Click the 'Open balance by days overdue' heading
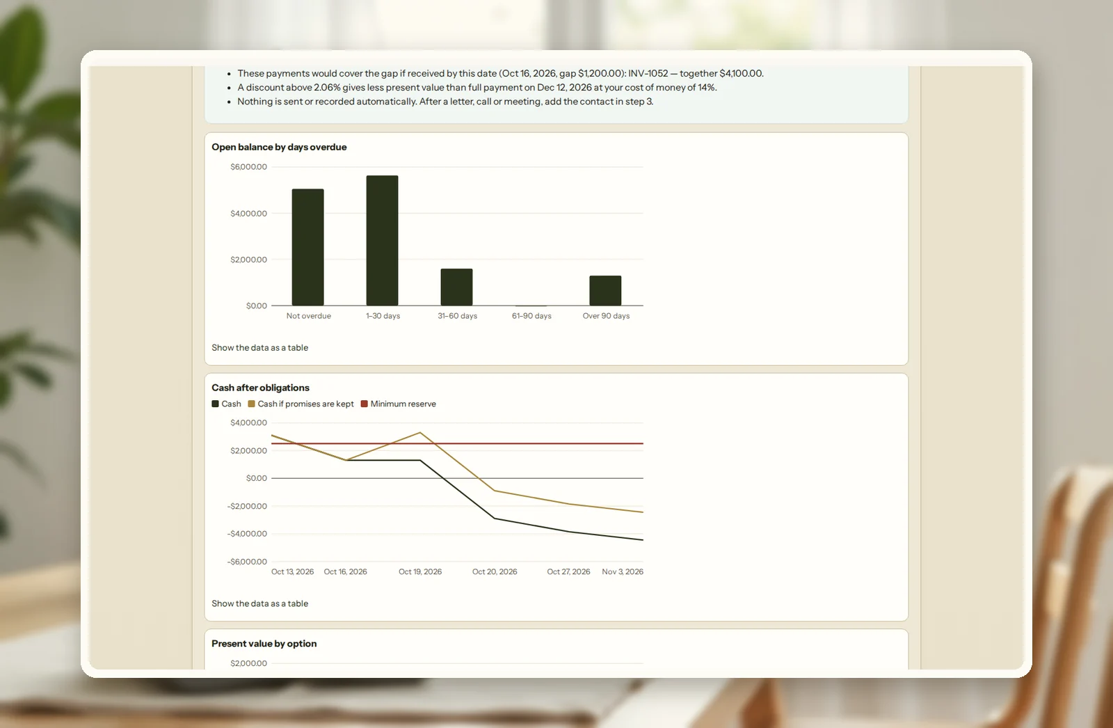 coord(279,147)
